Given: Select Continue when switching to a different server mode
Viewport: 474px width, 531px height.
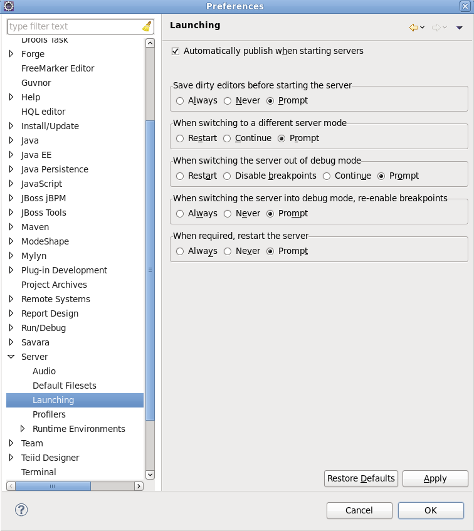Looking at the screenshot, I should click(227, 138).
